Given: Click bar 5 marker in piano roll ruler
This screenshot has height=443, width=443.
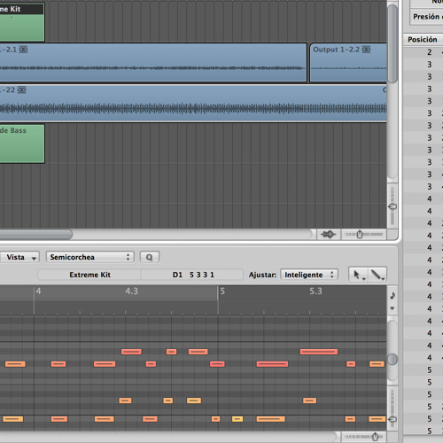Looking at the screenshot, I should tap(222, 291).
